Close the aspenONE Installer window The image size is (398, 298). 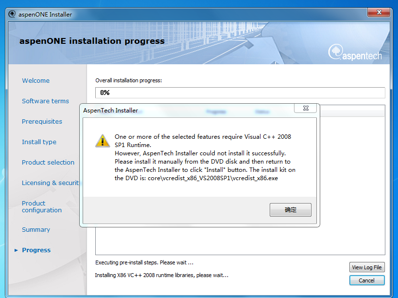click(379, 12)
